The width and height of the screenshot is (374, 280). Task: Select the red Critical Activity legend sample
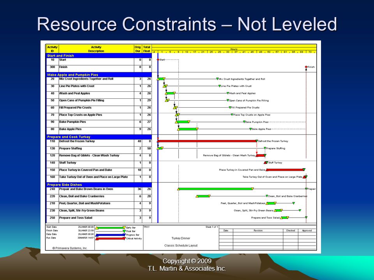(x=110, y=238)
